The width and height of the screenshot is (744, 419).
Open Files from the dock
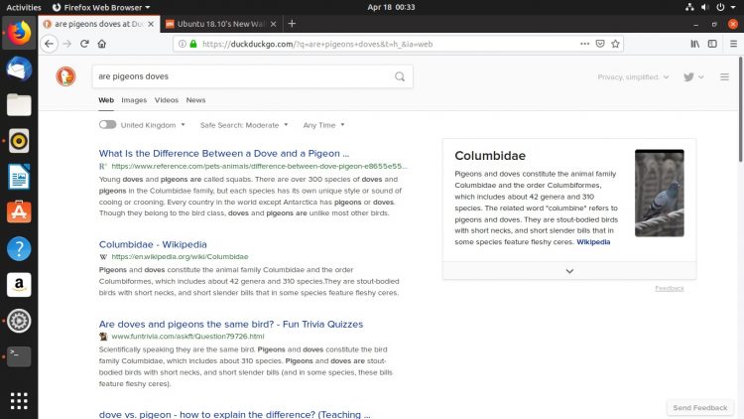(19, 104)
